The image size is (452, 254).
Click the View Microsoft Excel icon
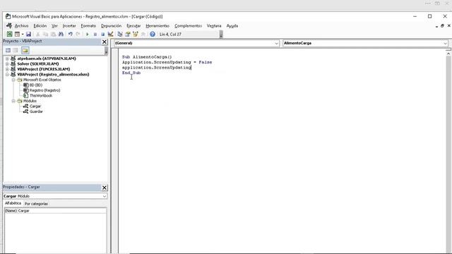[x=9, y=35]
